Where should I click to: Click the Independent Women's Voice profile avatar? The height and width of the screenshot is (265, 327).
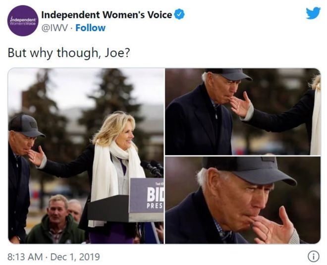click(23, 21)
